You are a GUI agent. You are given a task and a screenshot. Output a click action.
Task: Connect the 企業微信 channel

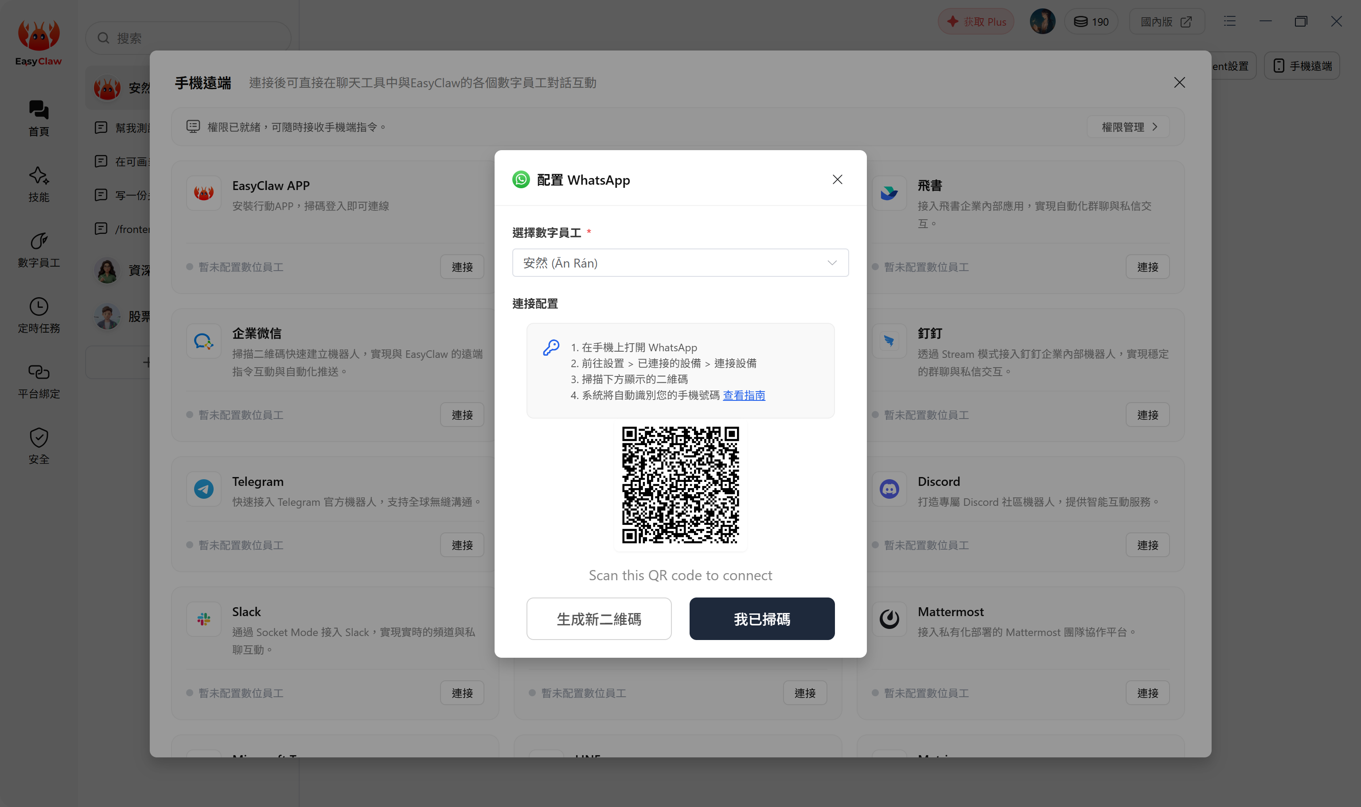pos(462,415)
